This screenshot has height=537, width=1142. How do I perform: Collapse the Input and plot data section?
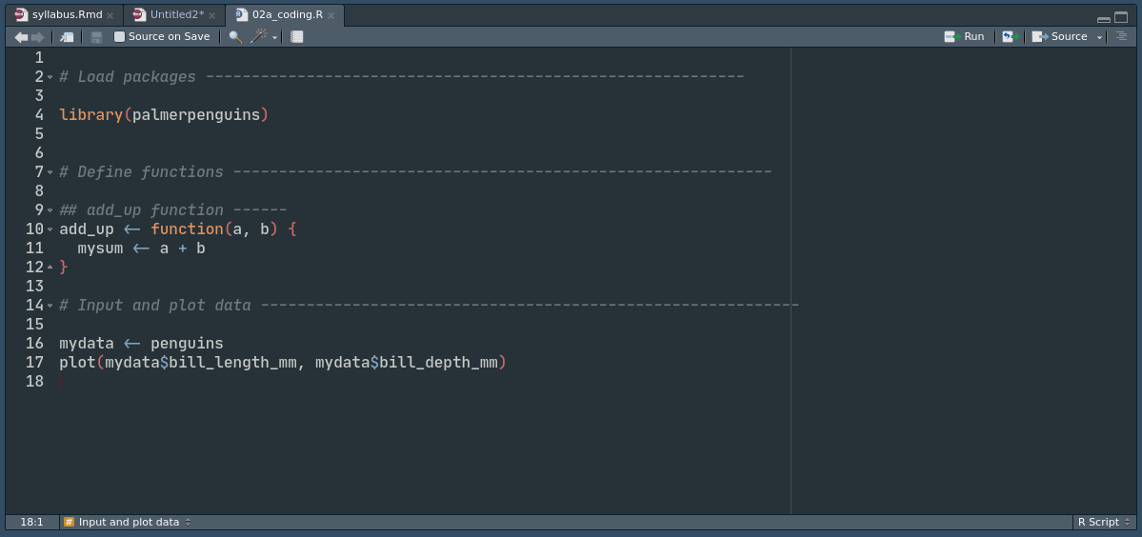coord(50,306)
